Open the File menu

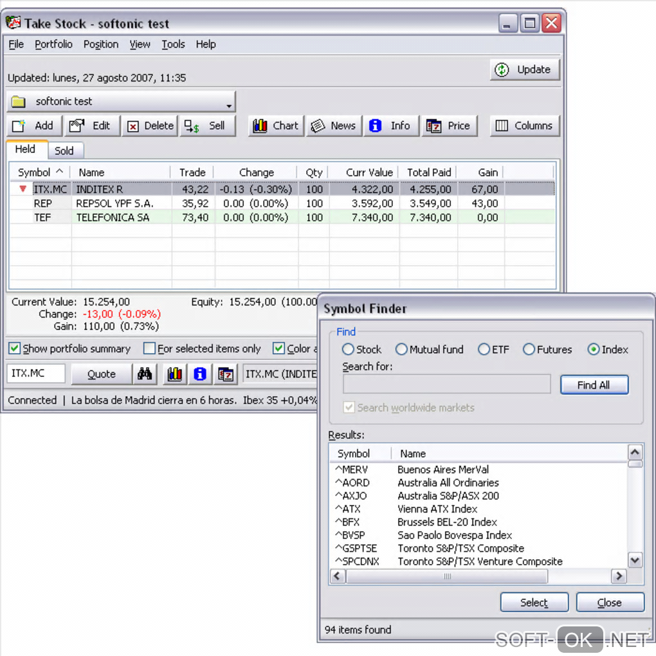(x=16, y=44)
